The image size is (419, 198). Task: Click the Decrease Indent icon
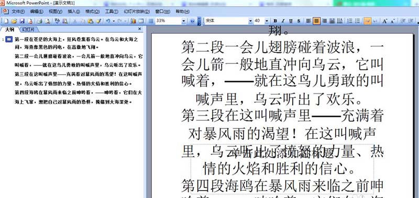403,21
